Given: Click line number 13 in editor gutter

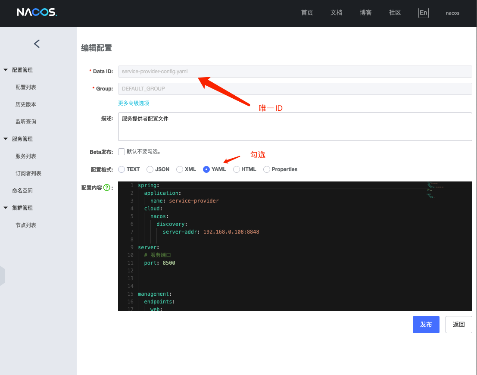Looking at the screenshot, I should pos(130,278).
